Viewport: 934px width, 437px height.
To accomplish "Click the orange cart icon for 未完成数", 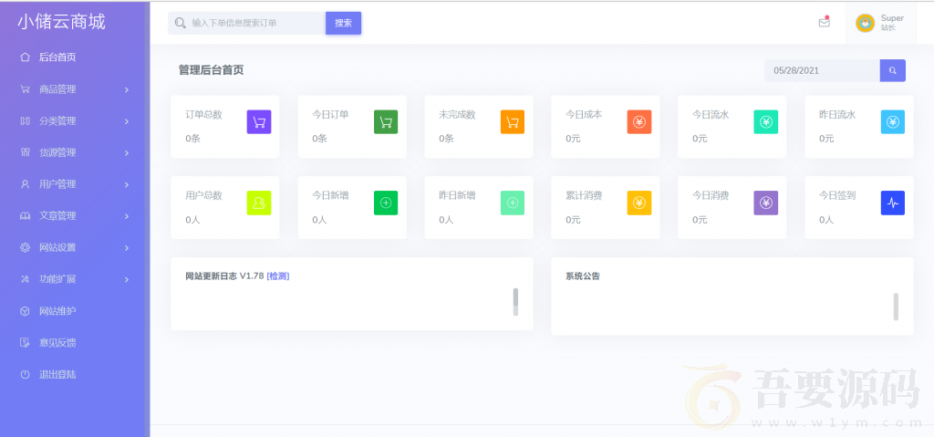I will point(513,121).
